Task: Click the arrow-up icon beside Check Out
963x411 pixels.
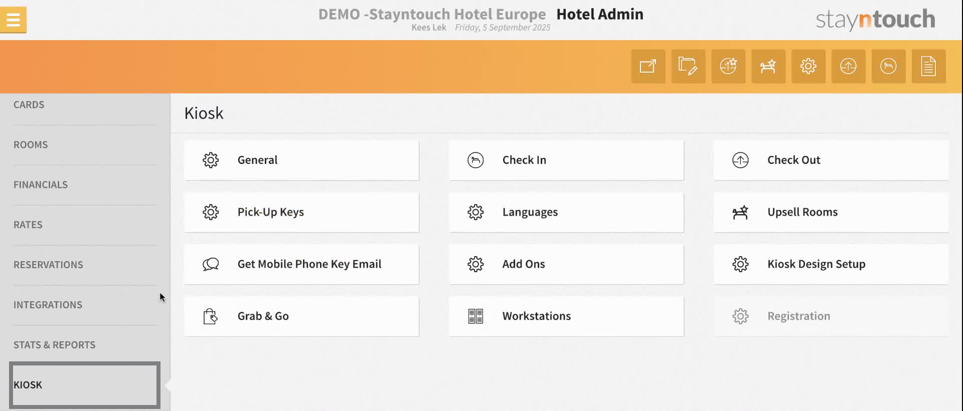Action: tap(740, 160)
